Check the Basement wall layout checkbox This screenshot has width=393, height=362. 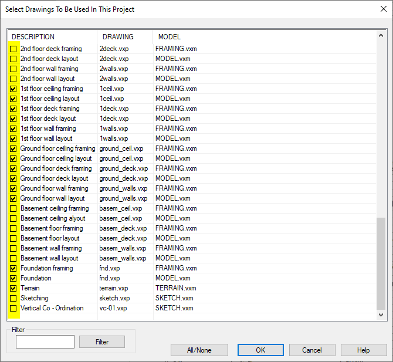(13, 258)
